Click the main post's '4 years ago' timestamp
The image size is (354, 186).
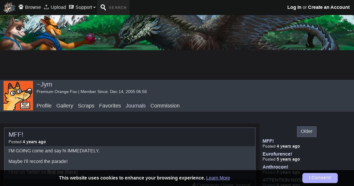click(x=34, y=142)
